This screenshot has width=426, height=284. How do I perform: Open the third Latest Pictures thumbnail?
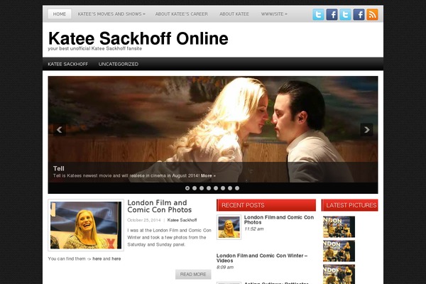coord(339,274)
